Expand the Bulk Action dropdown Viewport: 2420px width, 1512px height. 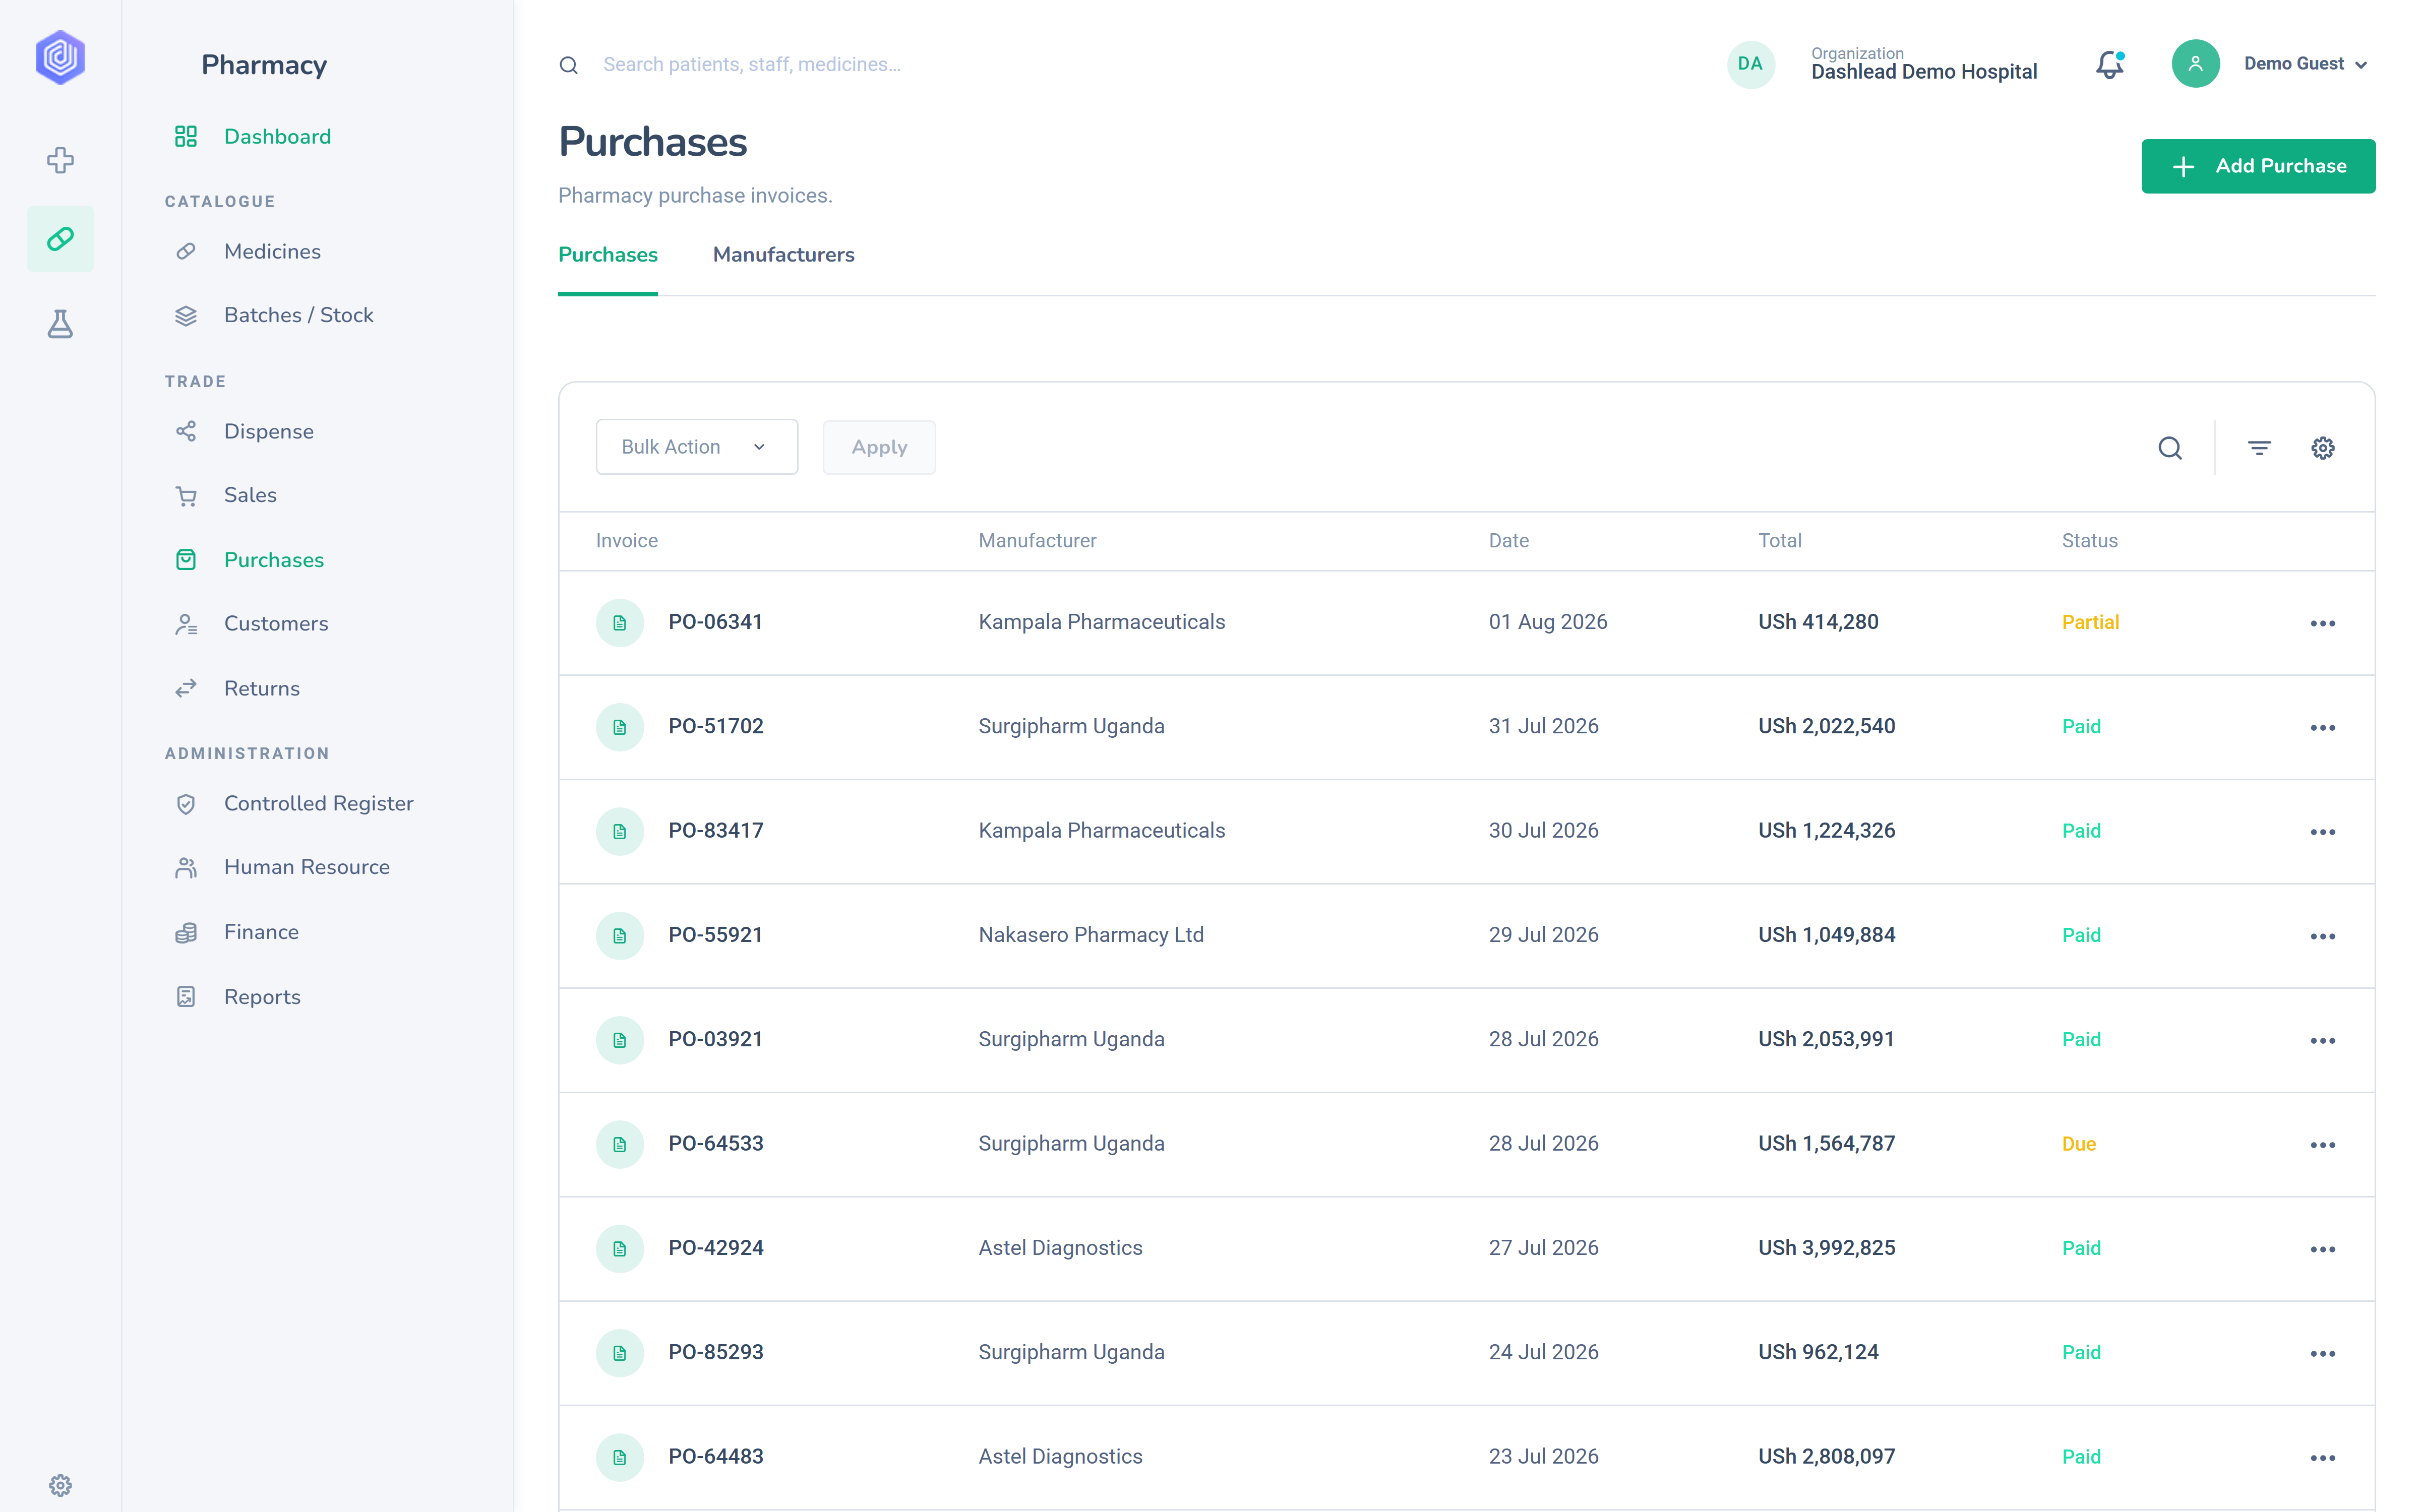point(697,447)
